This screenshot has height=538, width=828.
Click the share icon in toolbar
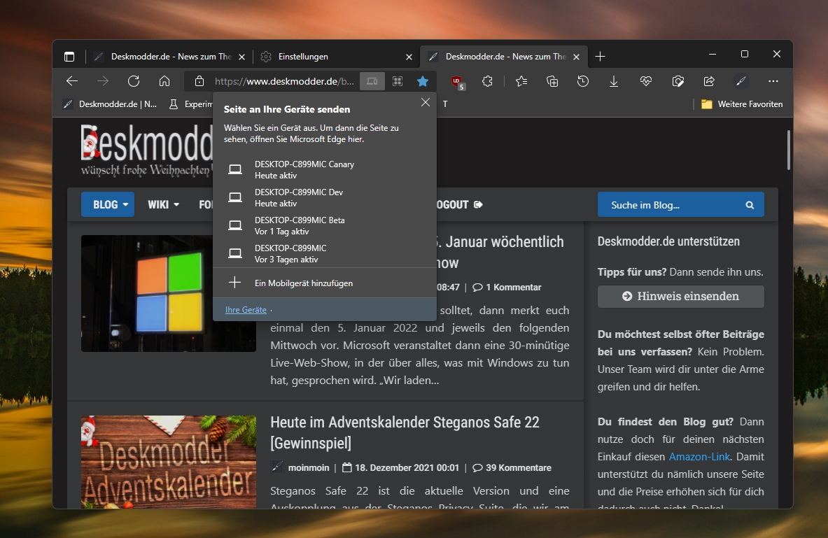click(x=709, y=81)
